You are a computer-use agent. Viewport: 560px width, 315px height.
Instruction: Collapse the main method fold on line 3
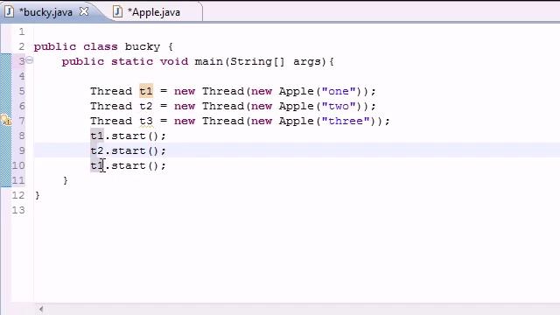(30, 60)
